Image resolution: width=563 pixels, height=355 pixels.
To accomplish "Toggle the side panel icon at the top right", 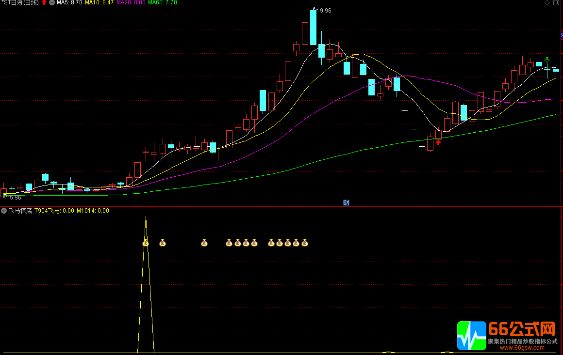I will click(x=556, y=2).
